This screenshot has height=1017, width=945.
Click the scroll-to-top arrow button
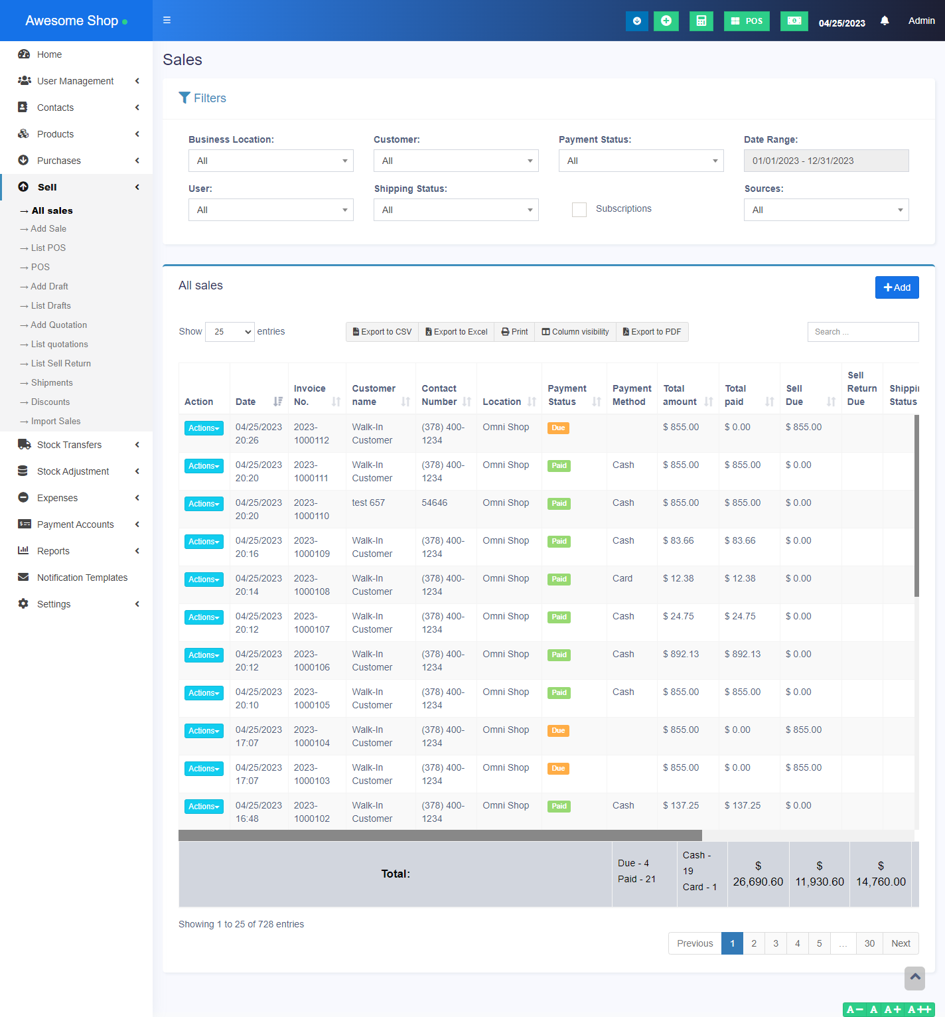(914, 977)
